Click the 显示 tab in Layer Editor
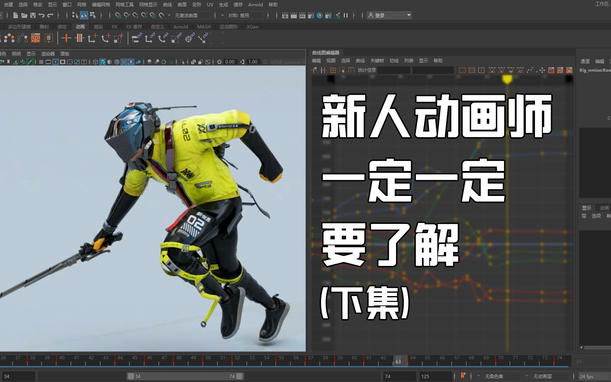Viewport: 611px width, 382px height. 587,208
